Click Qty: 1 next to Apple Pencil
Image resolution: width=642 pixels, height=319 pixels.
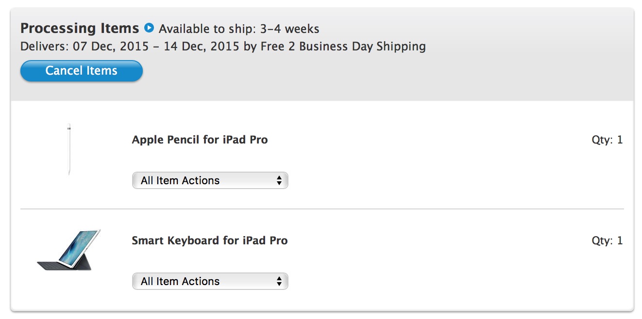pos(607,140)
